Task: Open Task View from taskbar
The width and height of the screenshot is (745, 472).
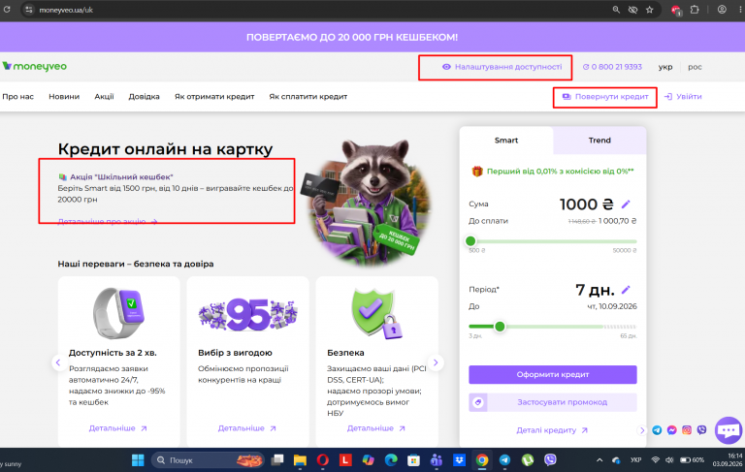Action: (277, 460)
